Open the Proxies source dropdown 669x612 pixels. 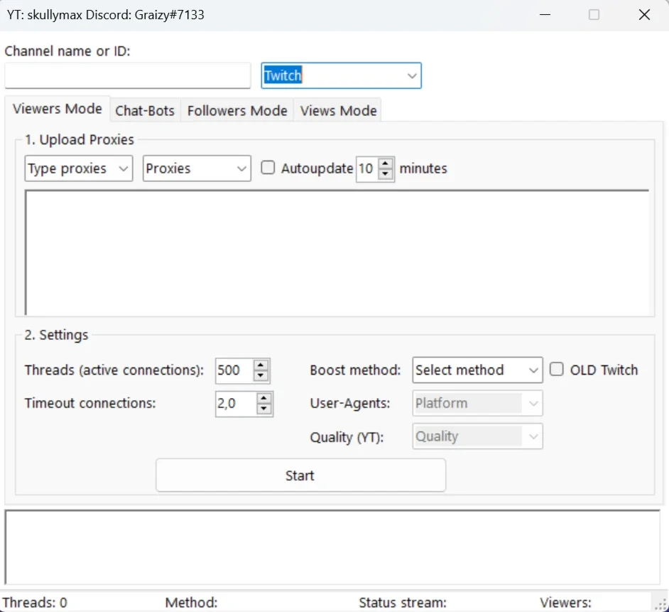(x=197, y=168)
